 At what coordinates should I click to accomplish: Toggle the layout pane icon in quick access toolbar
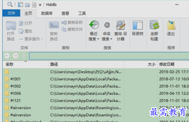pyautogui.click(x=20, y=5)
